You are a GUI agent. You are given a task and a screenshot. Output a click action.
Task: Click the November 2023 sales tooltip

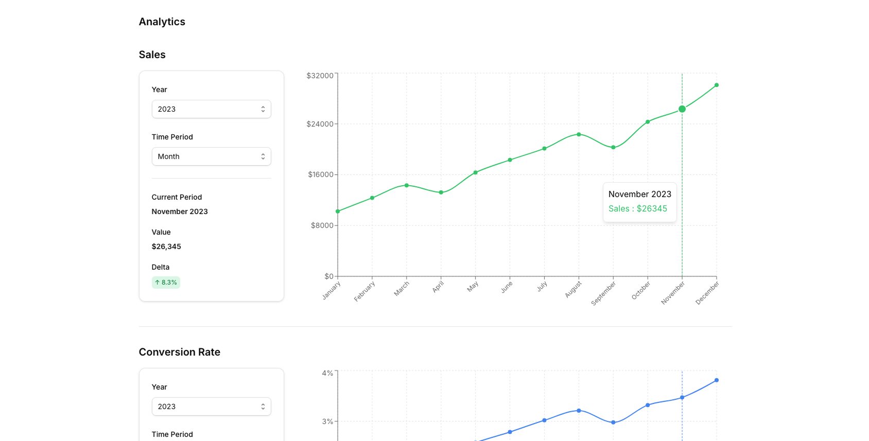[x=639, y=202]
